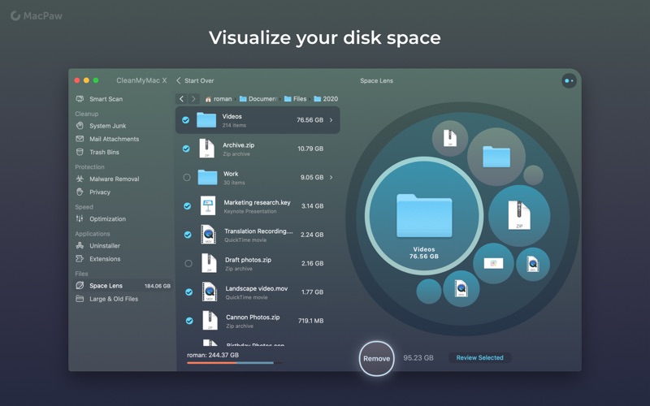Click the Videos folder icon in the list
The image size is (650, 406).
[206, 120]
